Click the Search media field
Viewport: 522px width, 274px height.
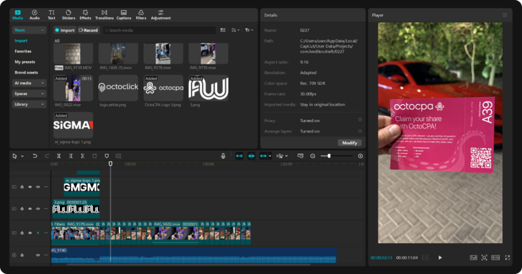click(x=160, y=30)
